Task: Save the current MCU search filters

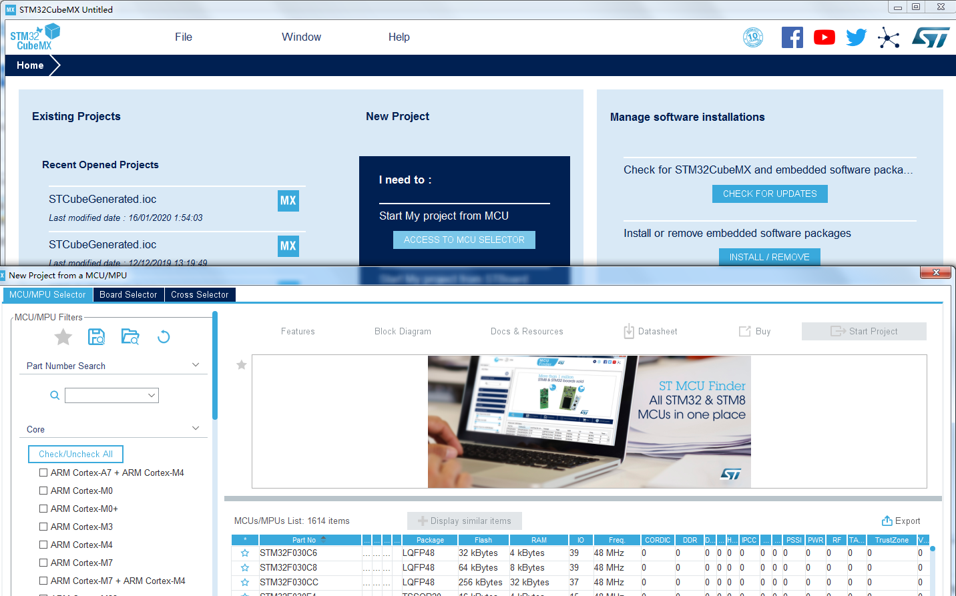Action: click(x=97, y=337)
